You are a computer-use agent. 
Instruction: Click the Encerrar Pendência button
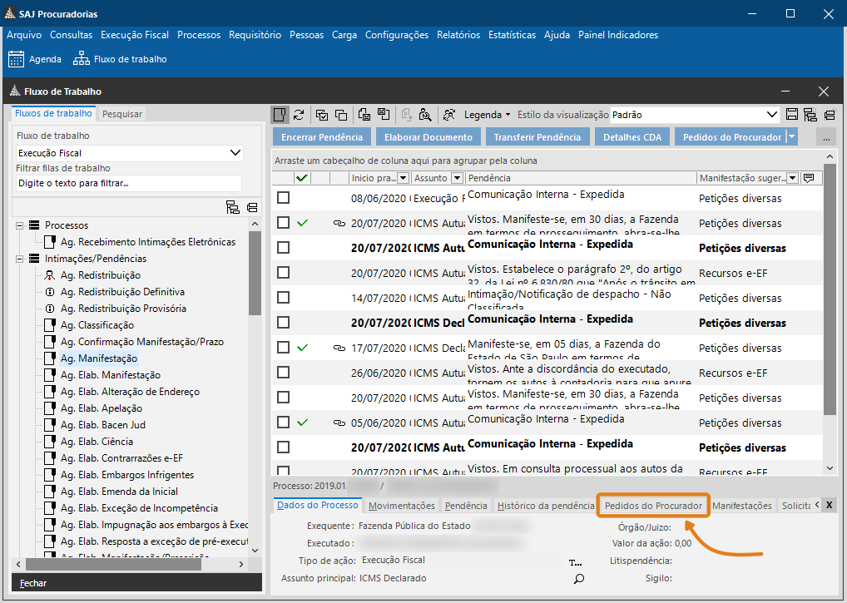click(322, 137)
